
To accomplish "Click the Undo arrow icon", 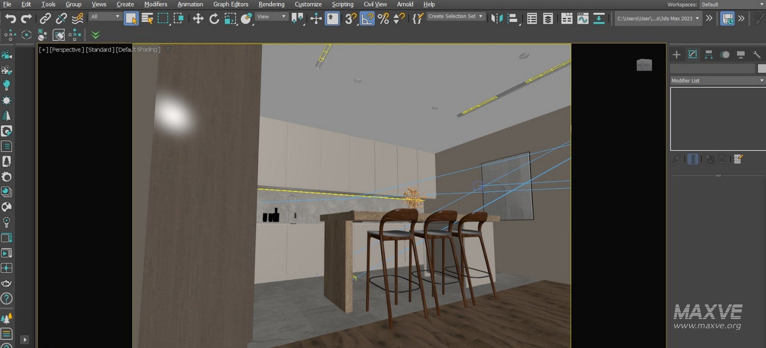I will (x=11, y=18).
